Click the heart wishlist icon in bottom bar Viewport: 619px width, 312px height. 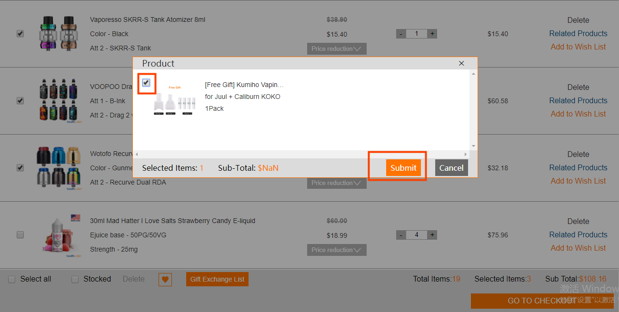click(165, 280)
